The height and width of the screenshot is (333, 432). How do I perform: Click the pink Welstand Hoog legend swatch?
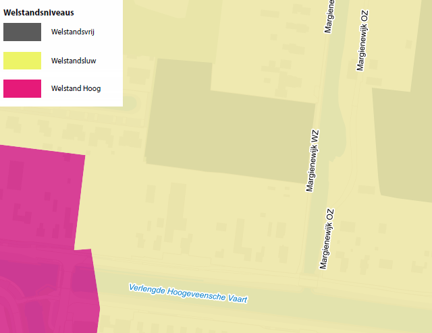click(22, 88)
